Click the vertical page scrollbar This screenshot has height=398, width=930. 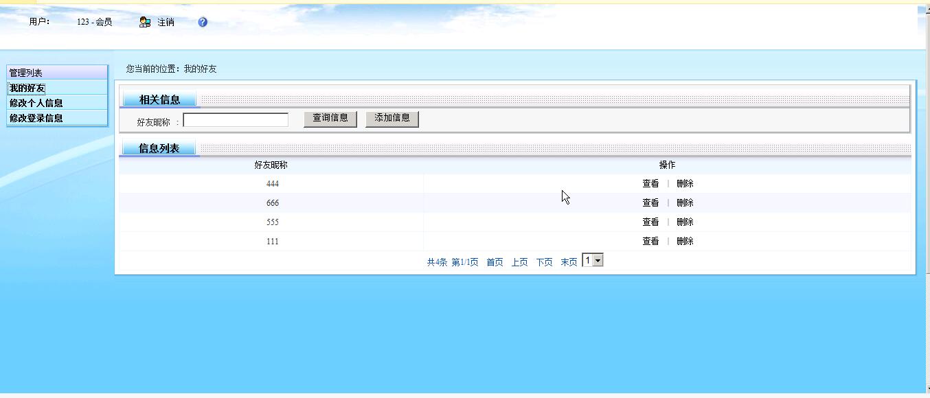(927, 199)
